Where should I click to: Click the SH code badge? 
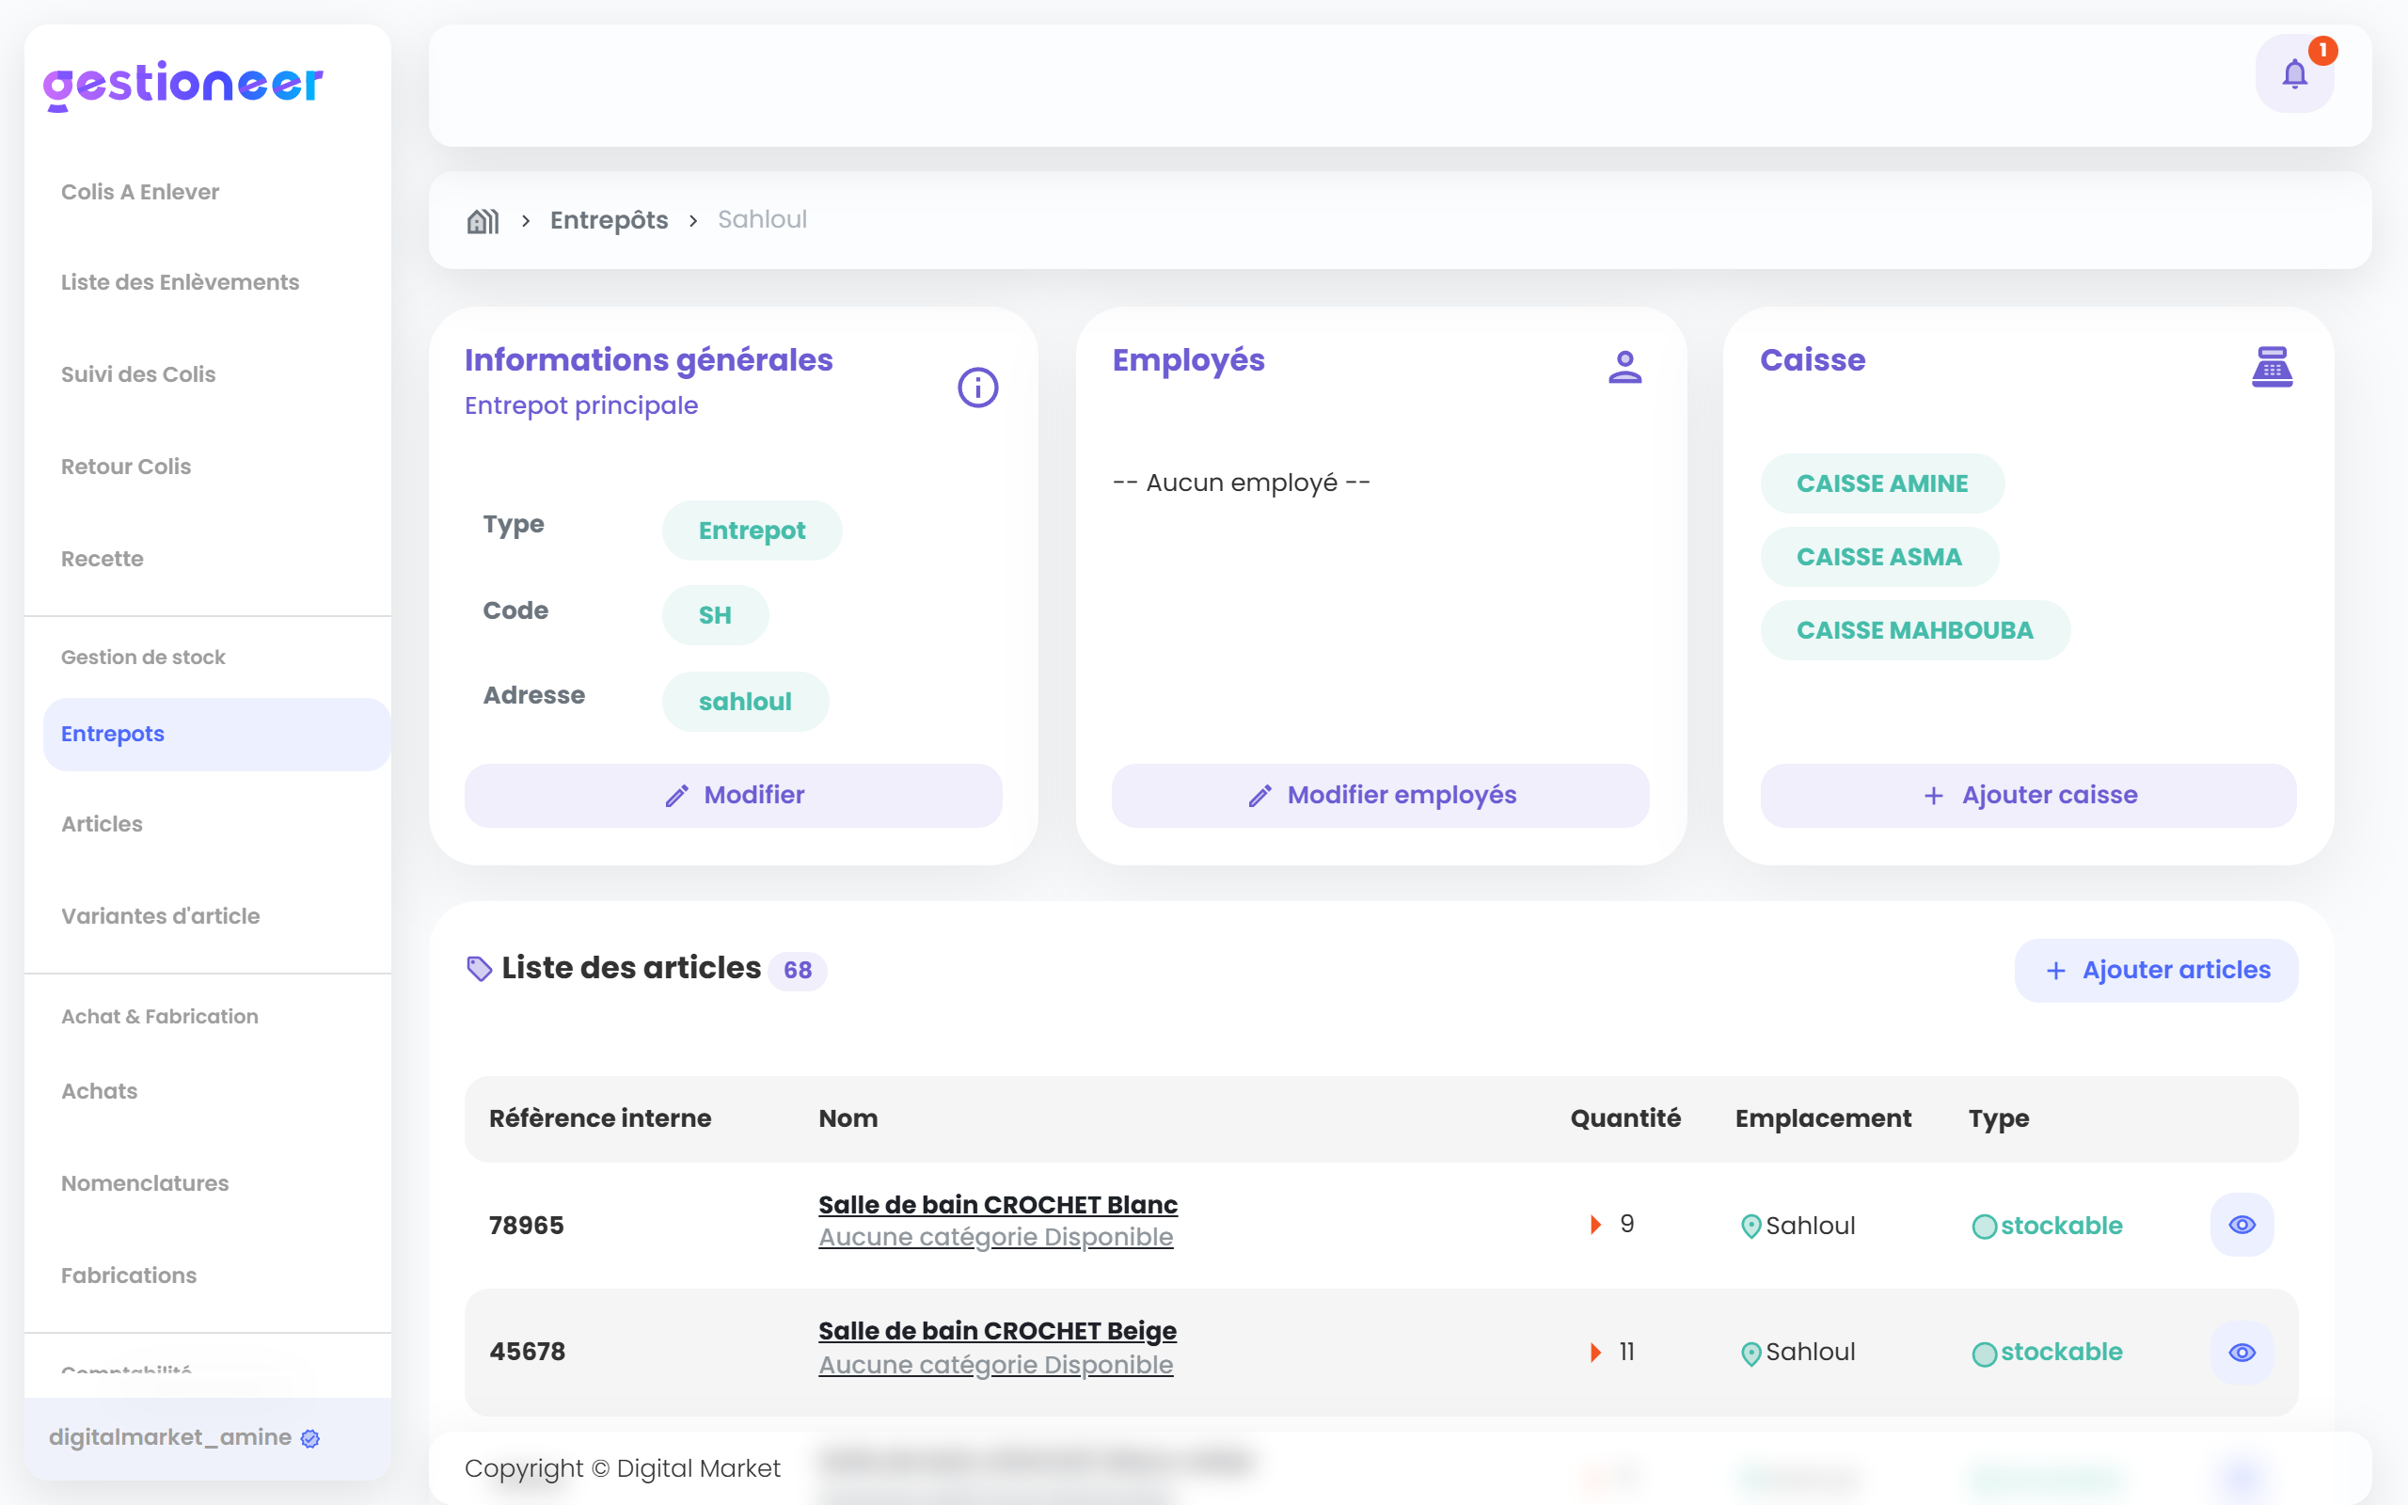coord(715,615)
